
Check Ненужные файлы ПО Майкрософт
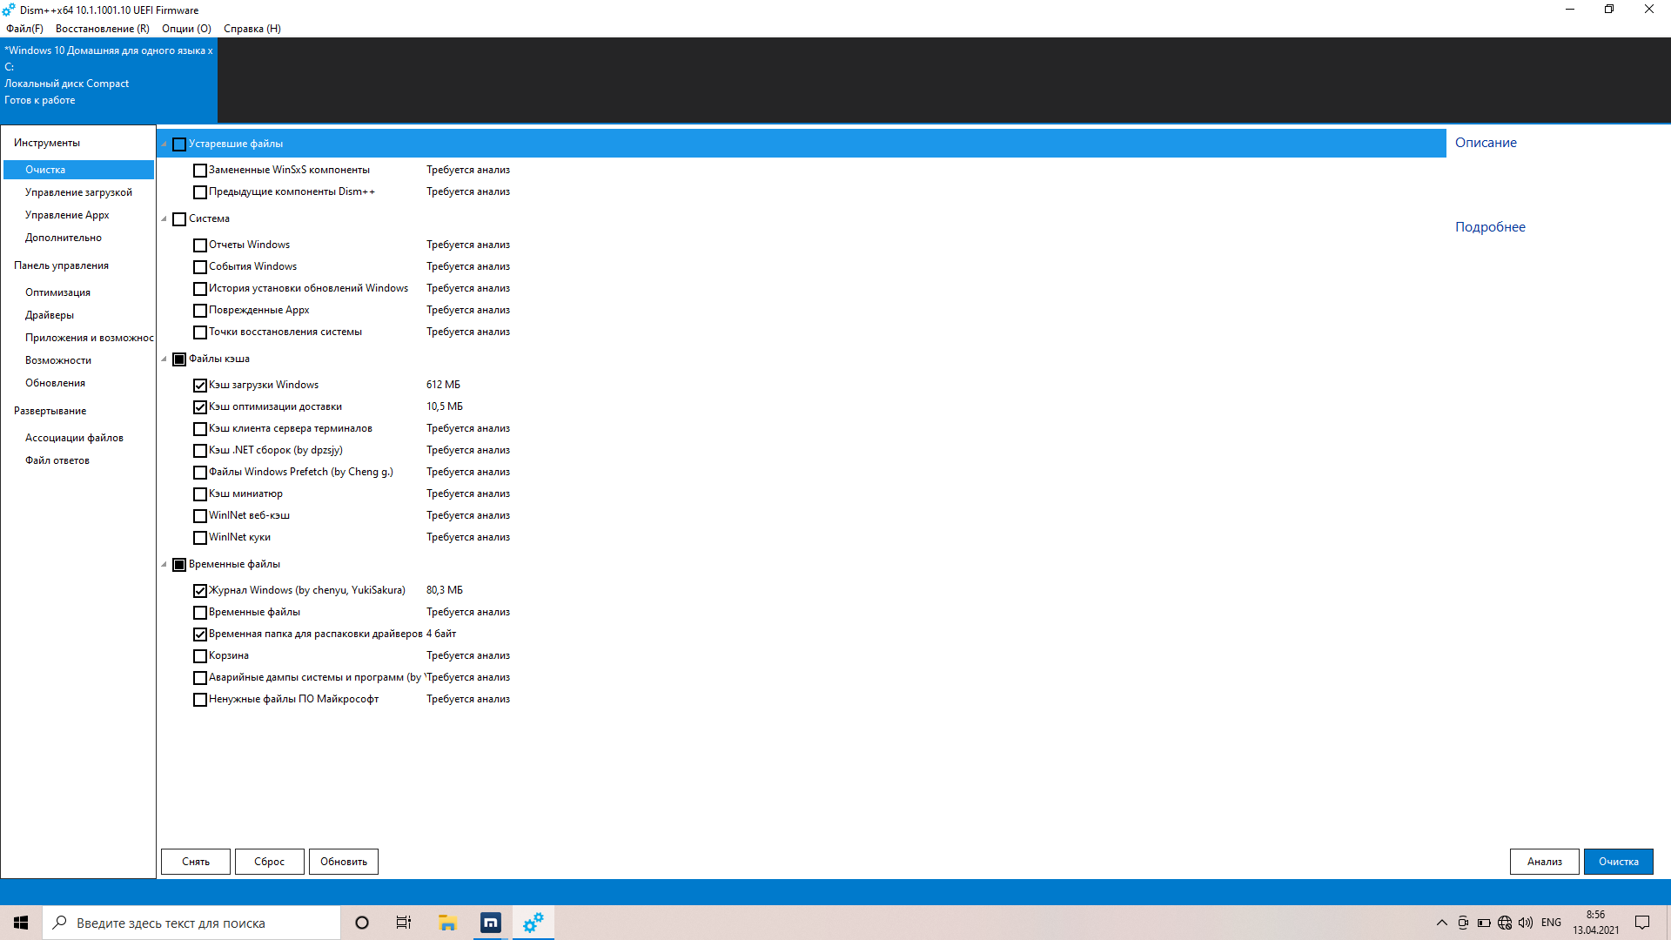pyautogui.click(x=200, y=700)
